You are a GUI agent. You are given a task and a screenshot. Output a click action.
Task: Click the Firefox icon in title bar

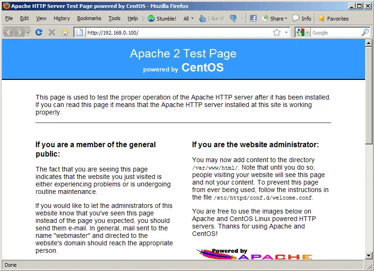[7, 6]
